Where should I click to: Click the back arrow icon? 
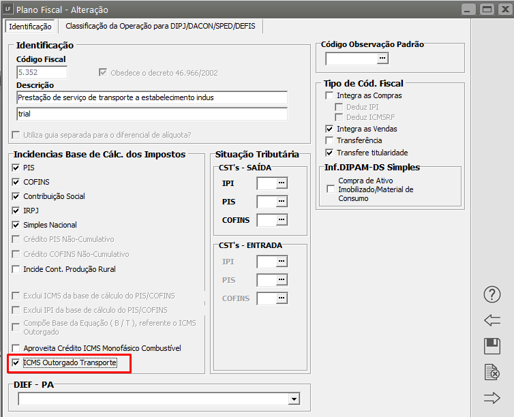pyautogui.click(x=492, y=320)
